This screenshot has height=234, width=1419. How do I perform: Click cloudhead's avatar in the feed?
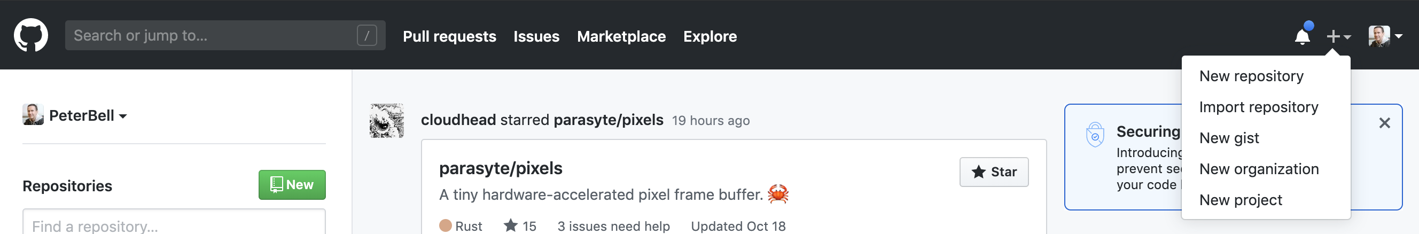coord(387,121)
